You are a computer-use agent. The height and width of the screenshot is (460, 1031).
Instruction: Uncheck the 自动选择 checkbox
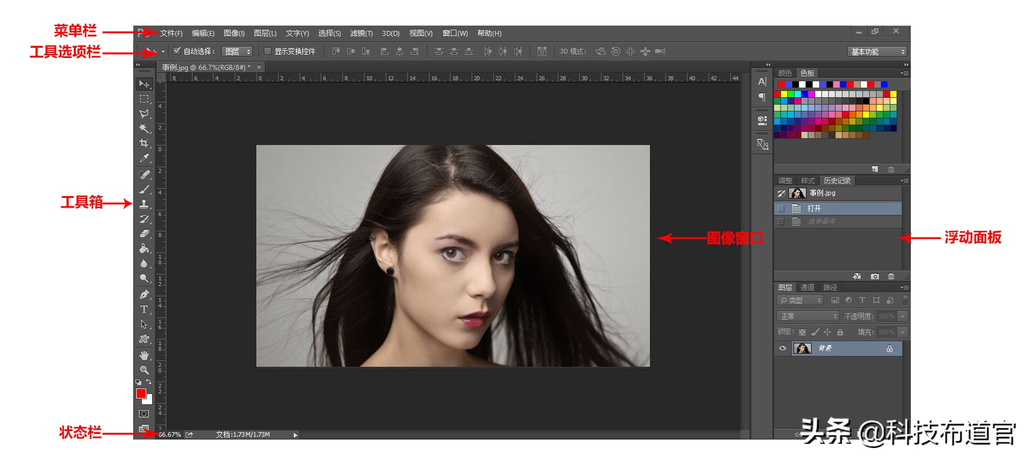tap(177, 51)
